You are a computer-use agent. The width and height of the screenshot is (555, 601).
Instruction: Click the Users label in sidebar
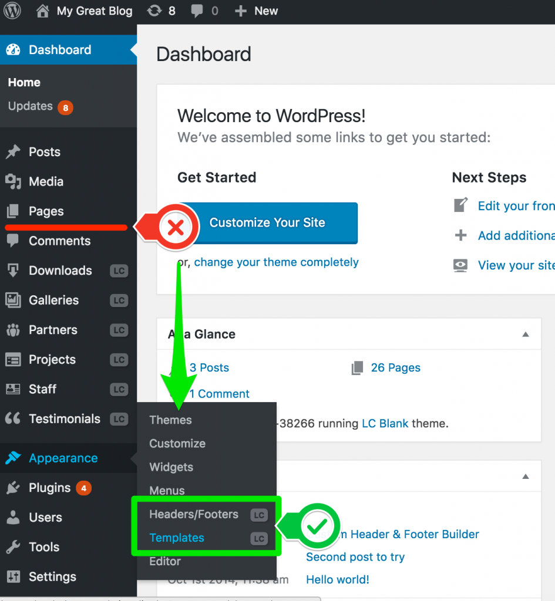[x=45, y=518]
